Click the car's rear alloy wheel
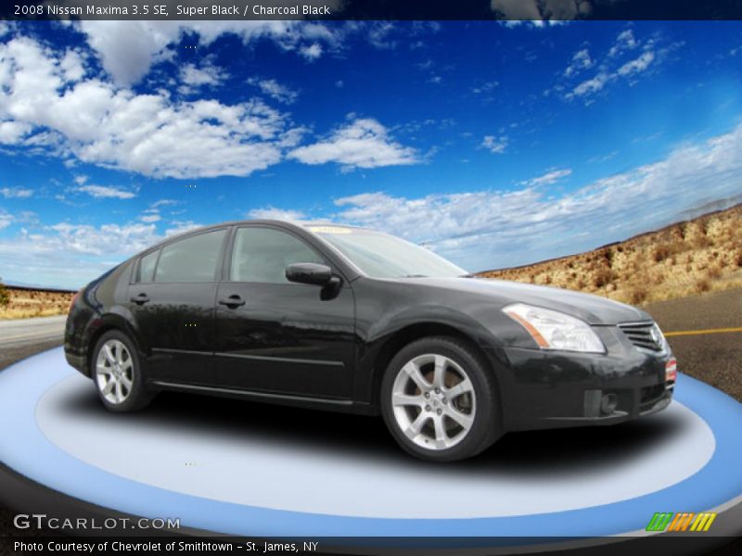This screenshot has width=742, height=556. point(115,372)
